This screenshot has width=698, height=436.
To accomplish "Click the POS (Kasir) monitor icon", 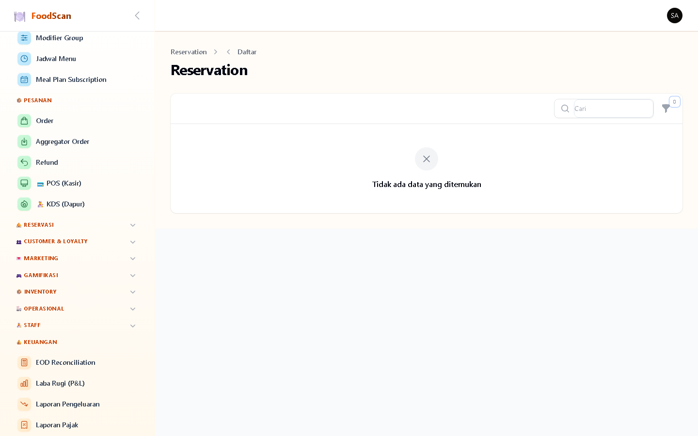I will pos(24,183).
